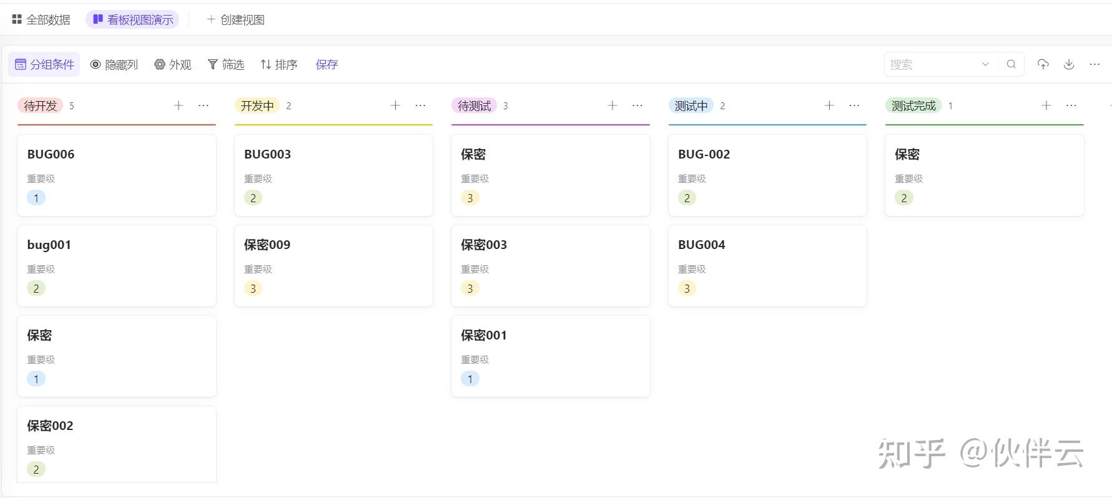Open the 分组条件 grouping settings
1112x498 pixels.
[x=44, y=64]
